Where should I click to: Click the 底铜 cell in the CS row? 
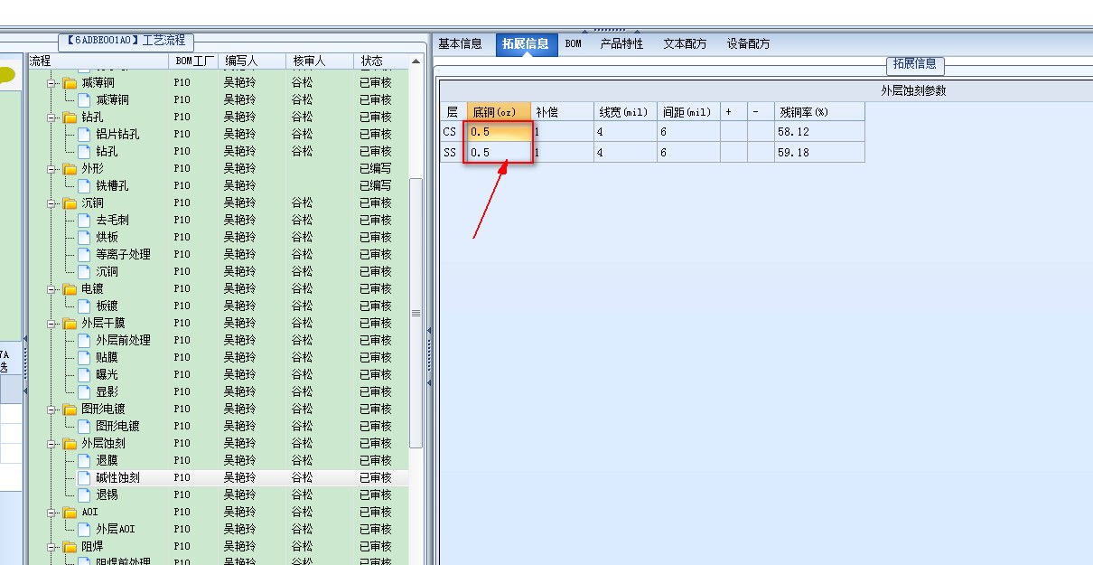[498, 132]
